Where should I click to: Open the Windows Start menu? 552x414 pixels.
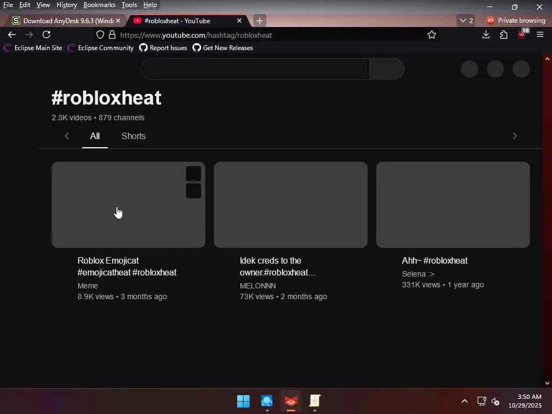(243, 401)
